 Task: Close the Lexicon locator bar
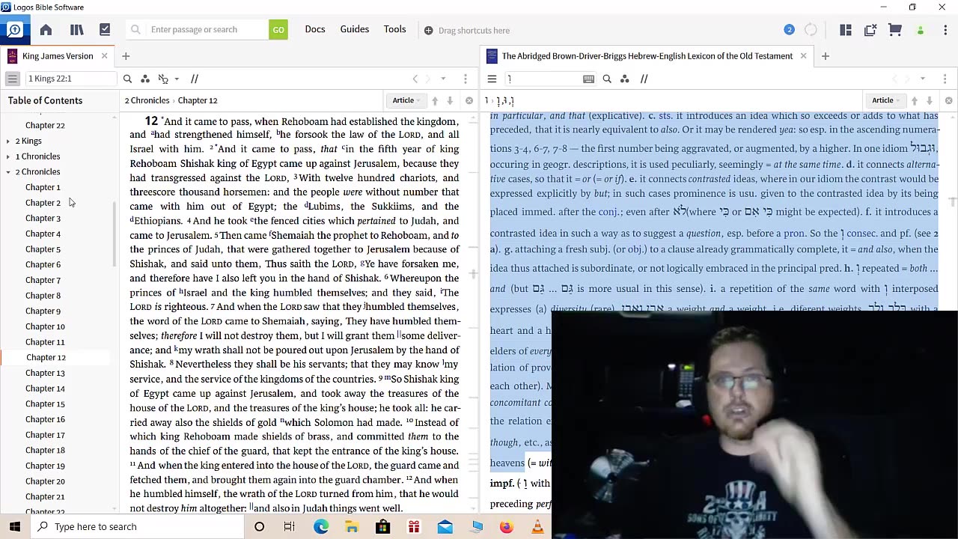(x=949, y=100)
